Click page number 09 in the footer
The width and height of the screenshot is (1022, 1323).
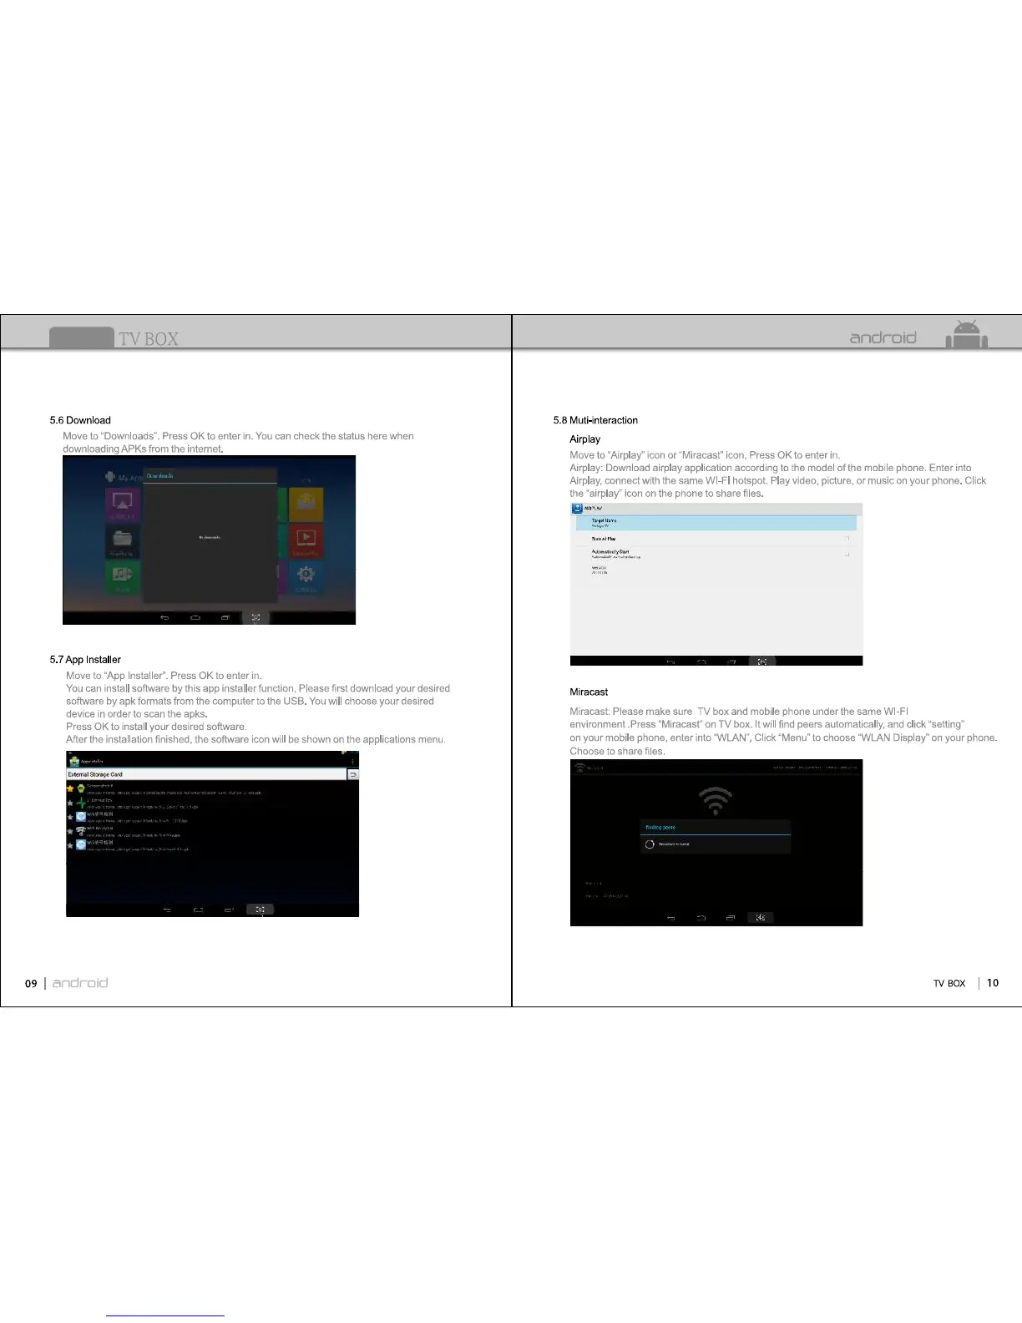[x=31, y=983]
